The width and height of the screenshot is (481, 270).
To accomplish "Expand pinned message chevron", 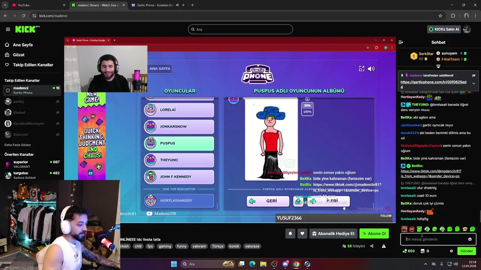I will (x=473, y=83).
